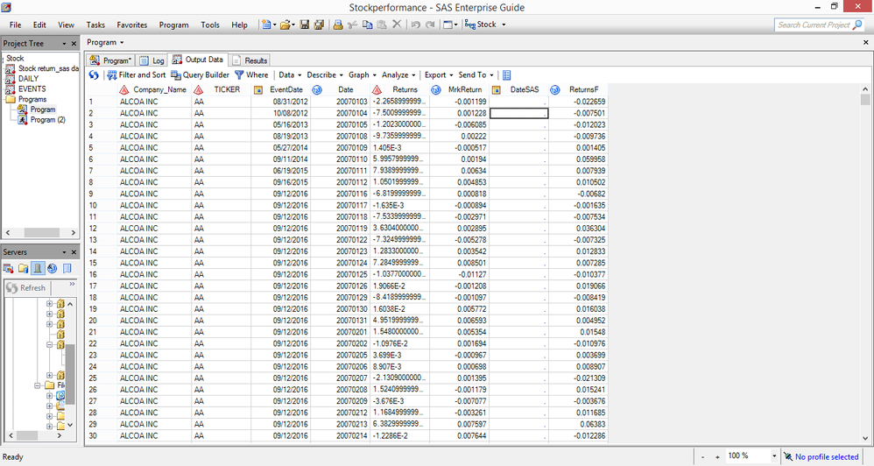This screenshot has width=874, height=466.
Task: Click the Open folder icon in toolbar
Action: [285, 25]
